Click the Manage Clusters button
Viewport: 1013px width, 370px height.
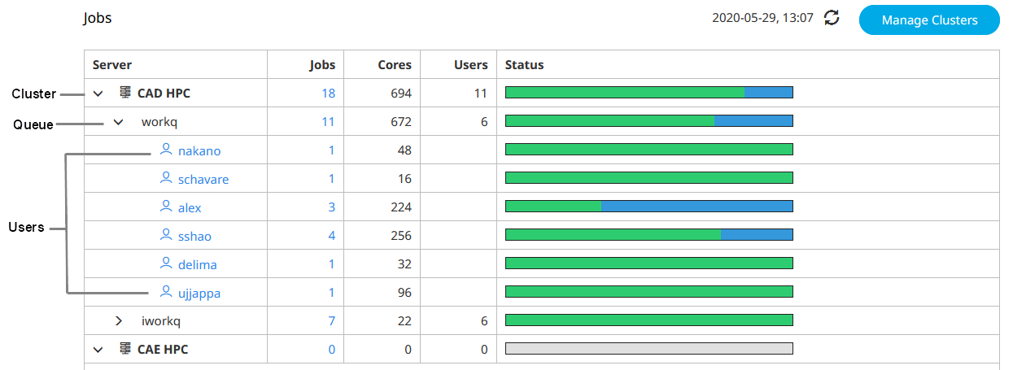[x=929, y=20]
